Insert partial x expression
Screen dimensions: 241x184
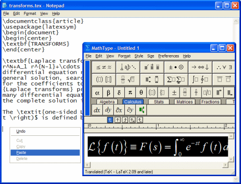(119, 110)
